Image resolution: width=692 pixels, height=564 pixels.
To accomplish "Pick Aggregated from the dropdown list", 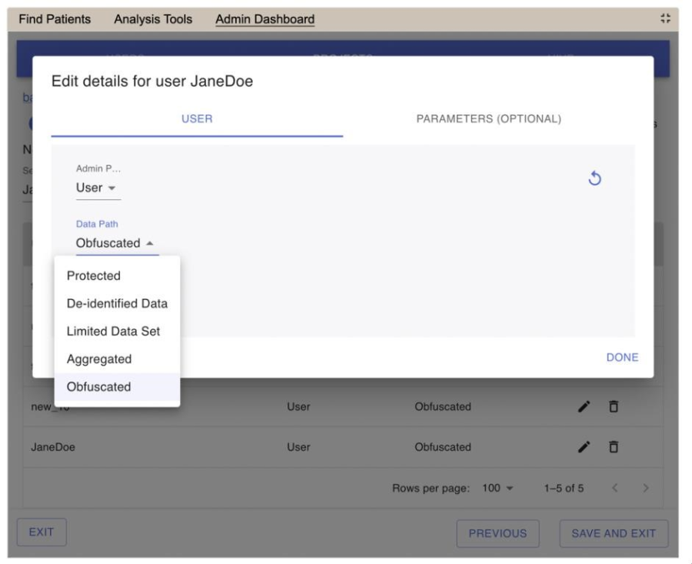I will point(99,359).
